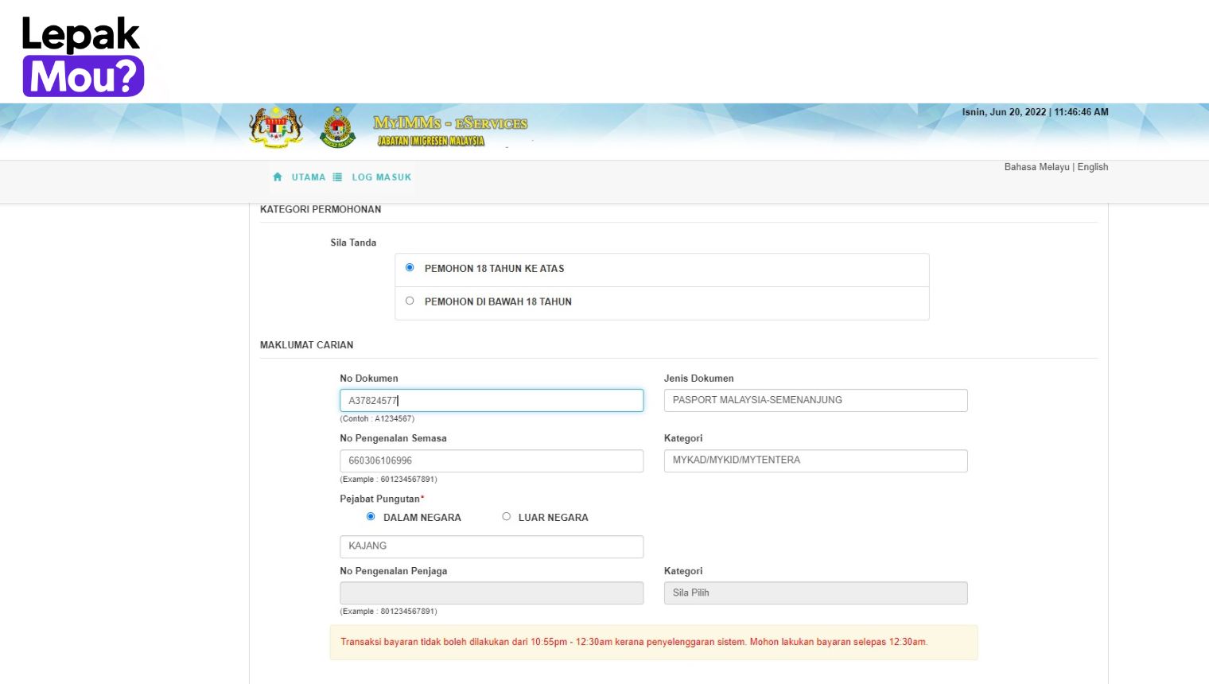Open the Sila Pilih guardian category selector
Screen dimensions: 1209x684
815,593
